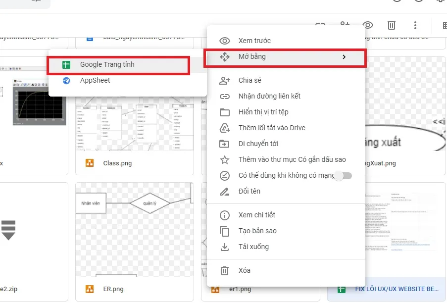
Task: Click the star icon for Thêm vào thư mục Có gắn dấu sao
Action: point(225,159)
